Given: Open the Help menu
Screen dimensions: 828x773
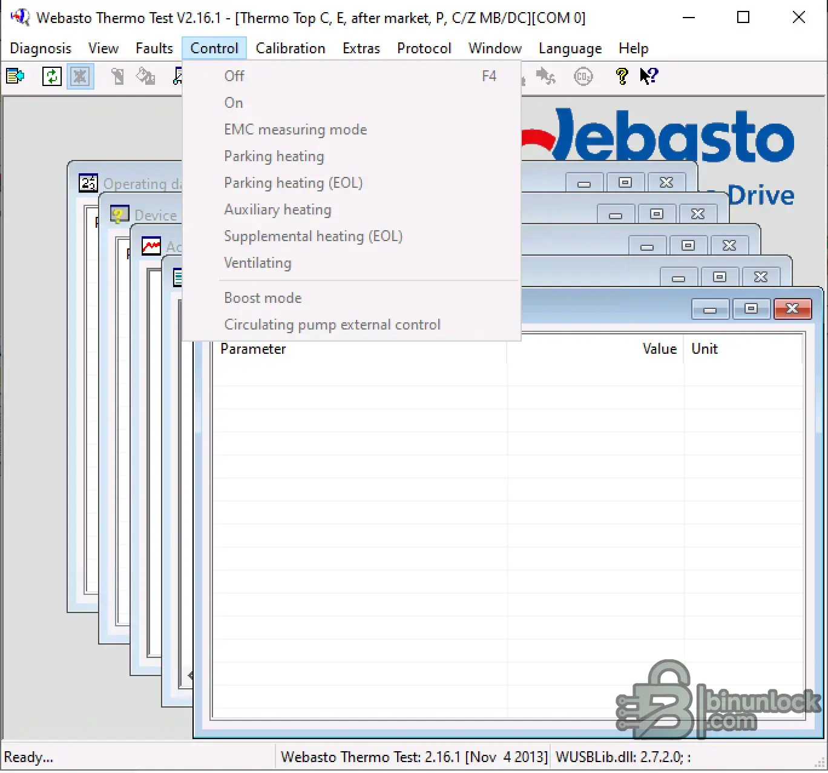Looking at the screenshot, I should [633, 48].
